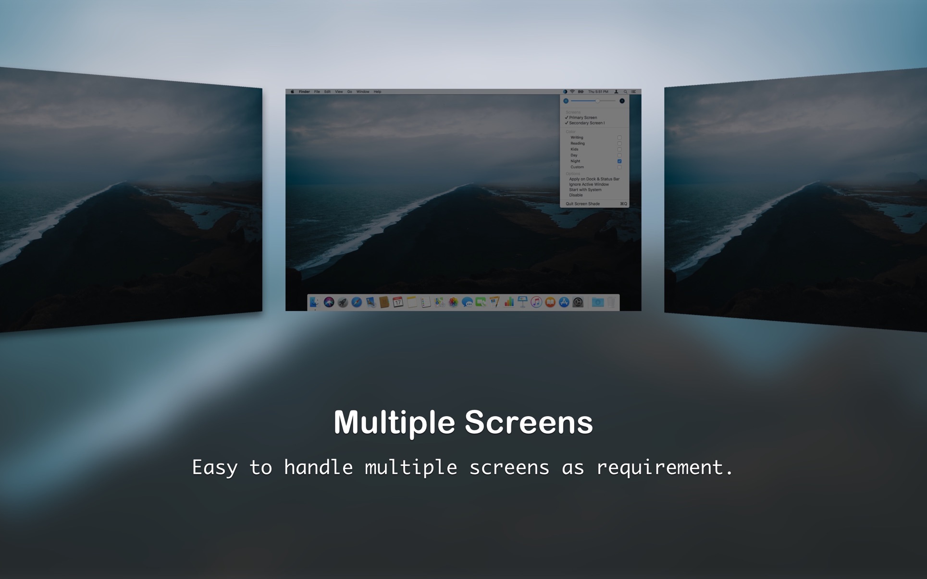Launch Calendar app from Dock
Image resolution: width=927 pixels, height=579 pixels.
396,302
